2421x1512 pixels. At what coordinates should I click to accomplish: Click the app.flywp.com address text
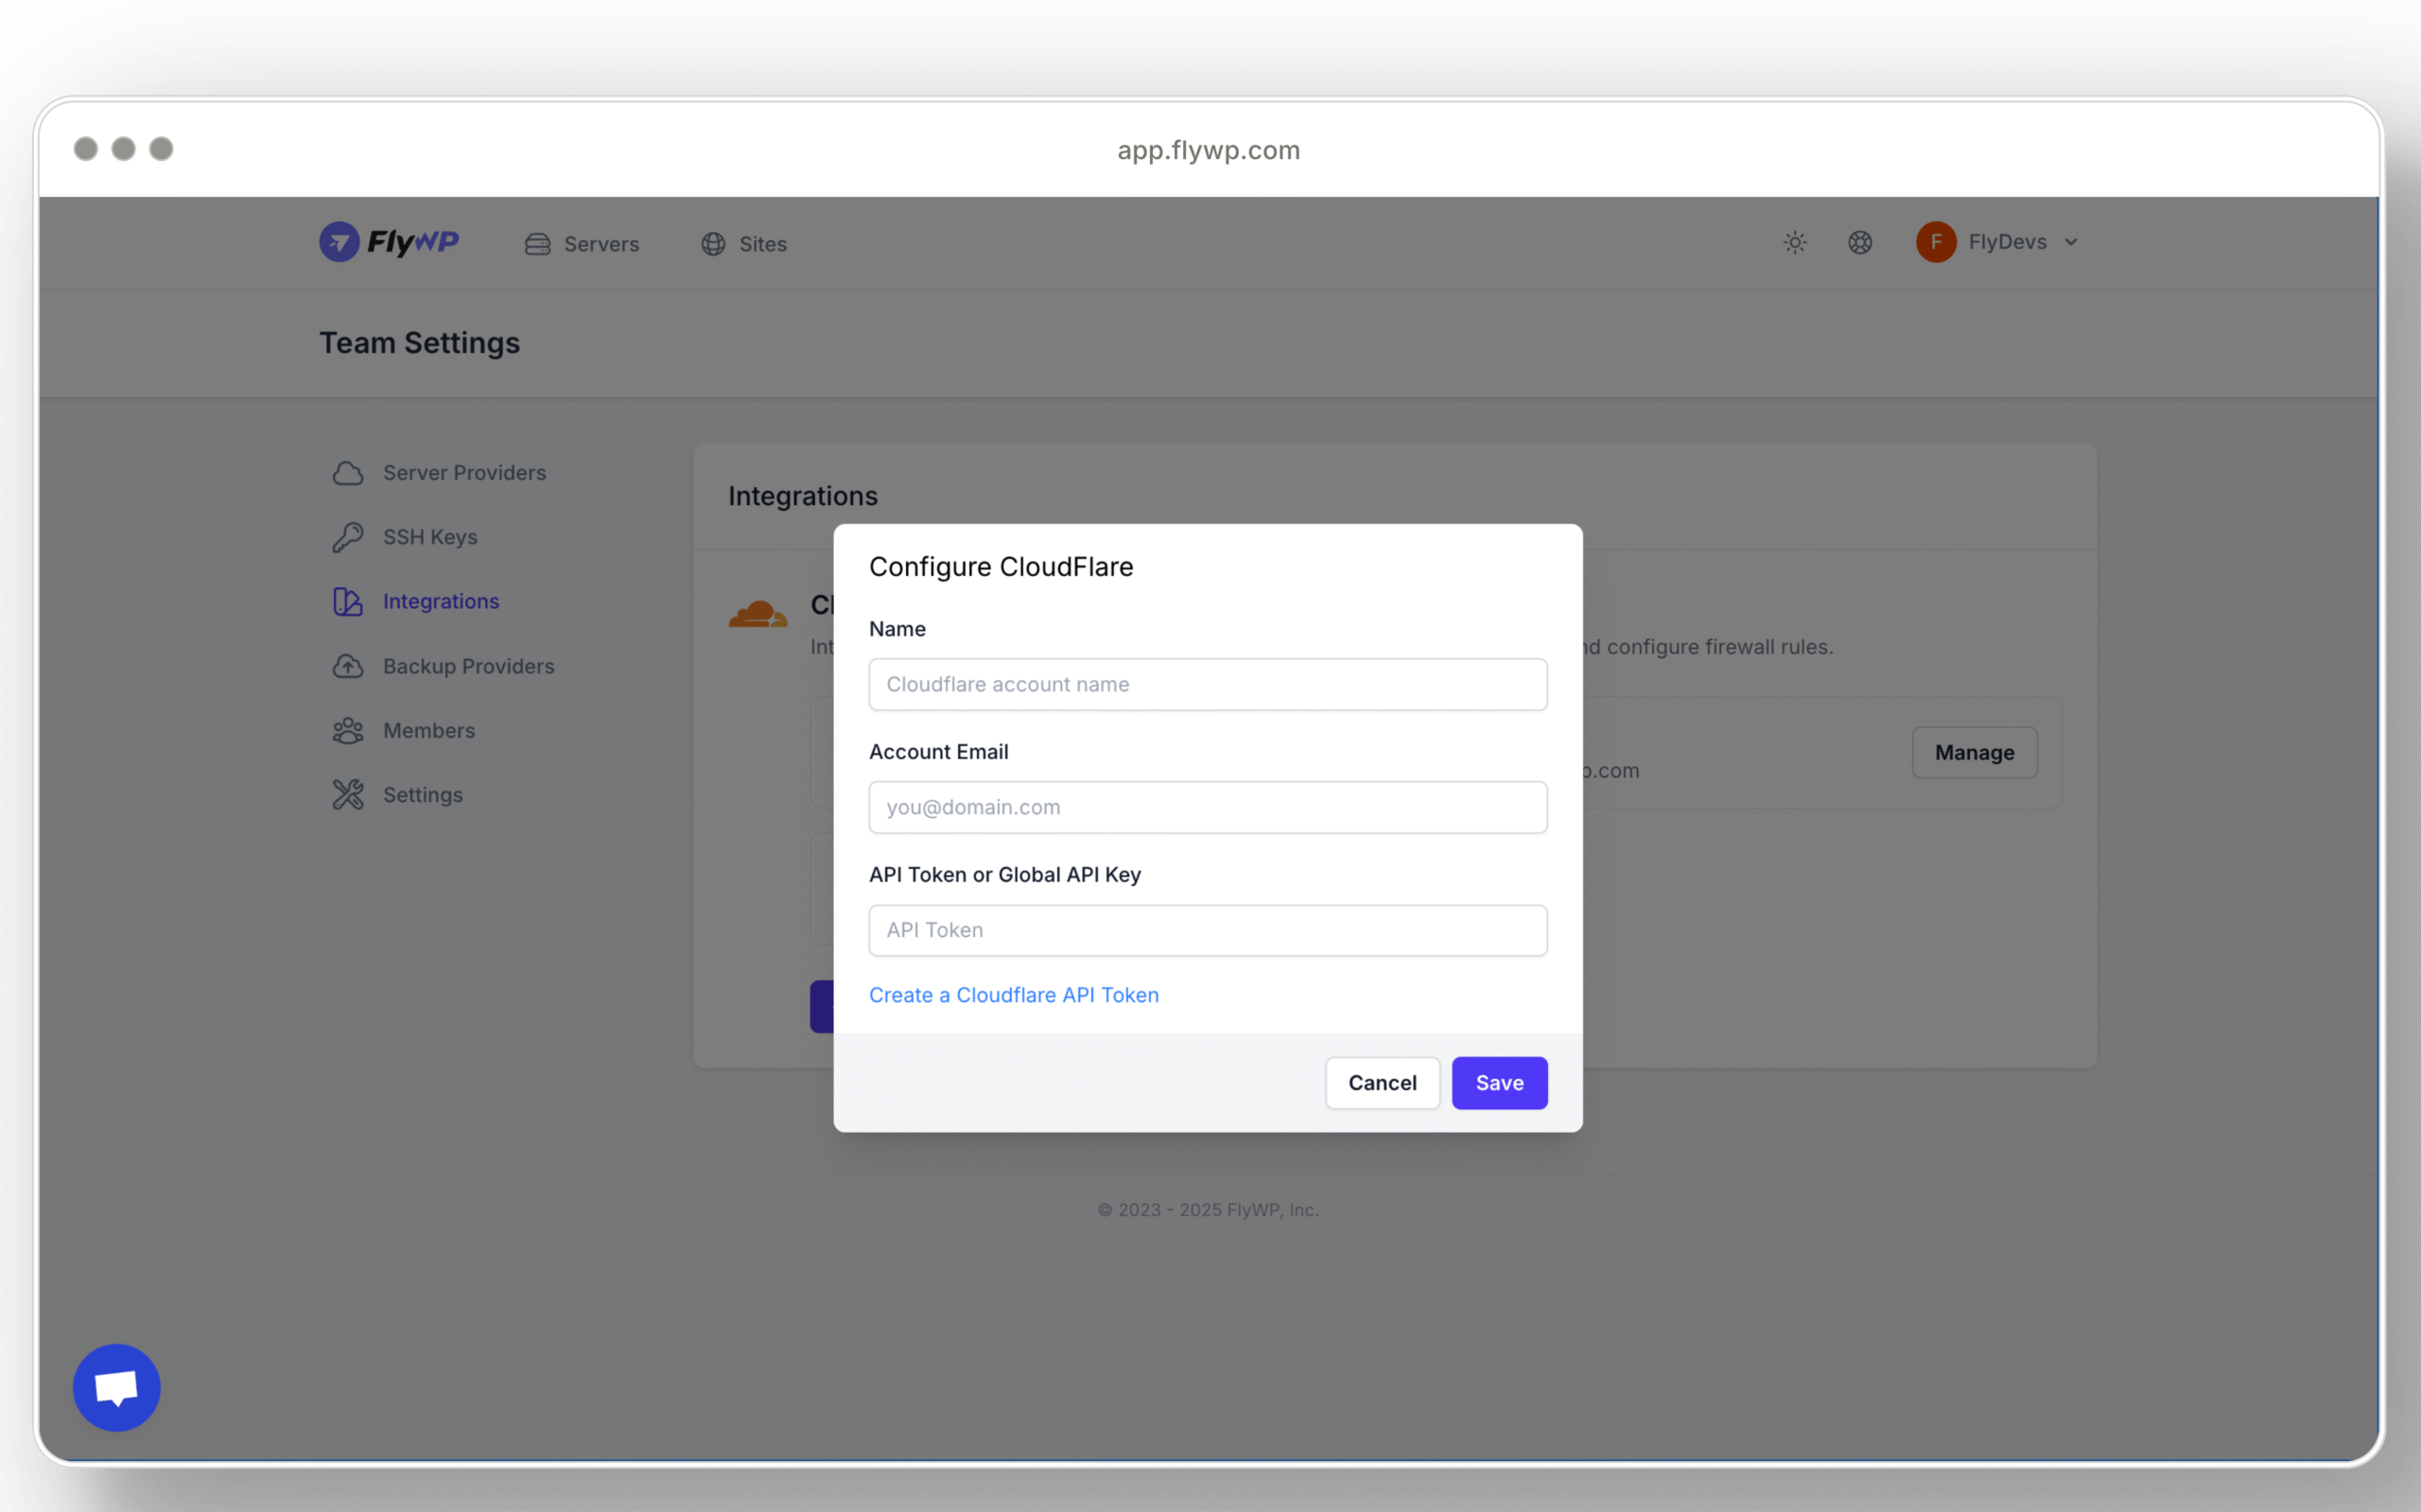tap(1208, 150)
